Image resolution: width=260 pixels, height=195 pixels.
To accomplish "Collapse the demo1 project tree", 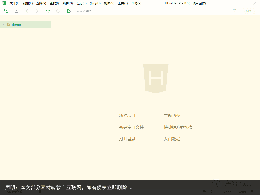I will tap(4, 25).
